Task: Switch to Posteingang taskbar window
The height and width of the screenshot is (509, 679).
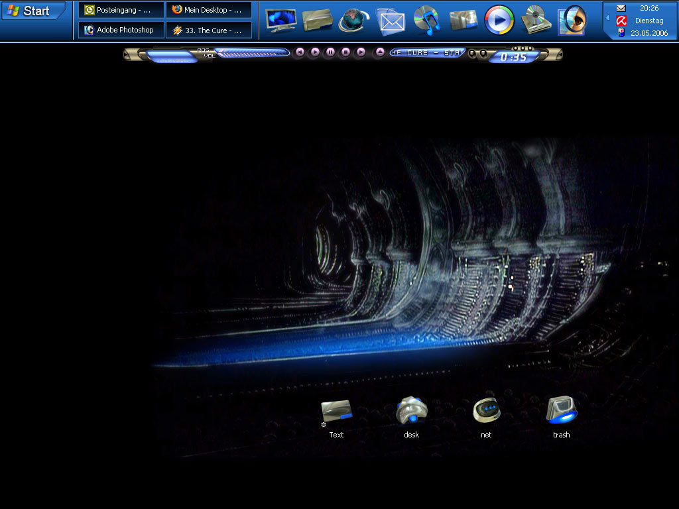Action: (121, 10)
